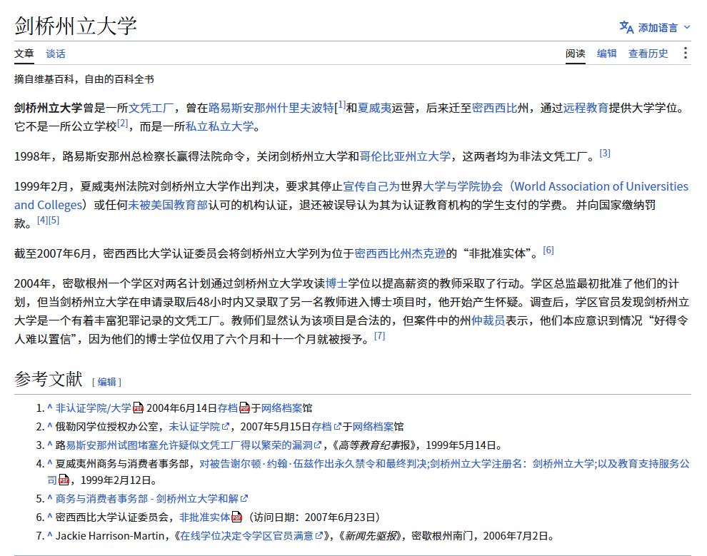Screen dimensions: 707x556
Task: Jump back via caret of reference 4
Action: [49, 463]
